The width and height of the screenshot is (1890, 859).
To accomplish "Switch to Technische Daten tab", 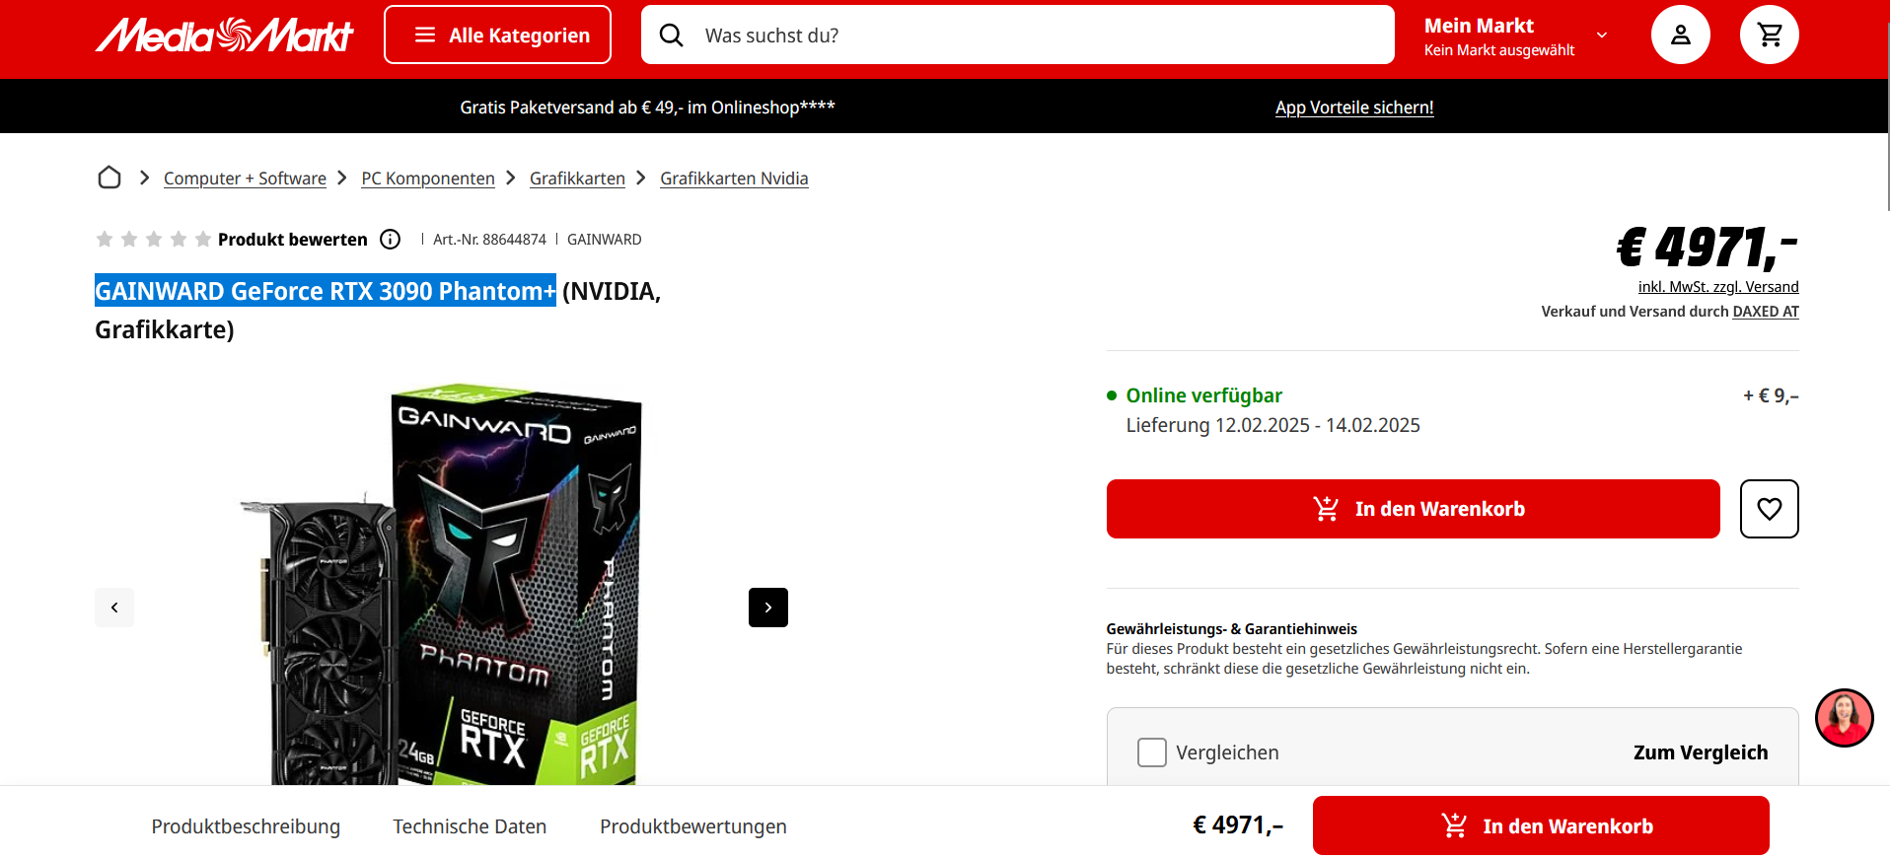I will (470, 826).
